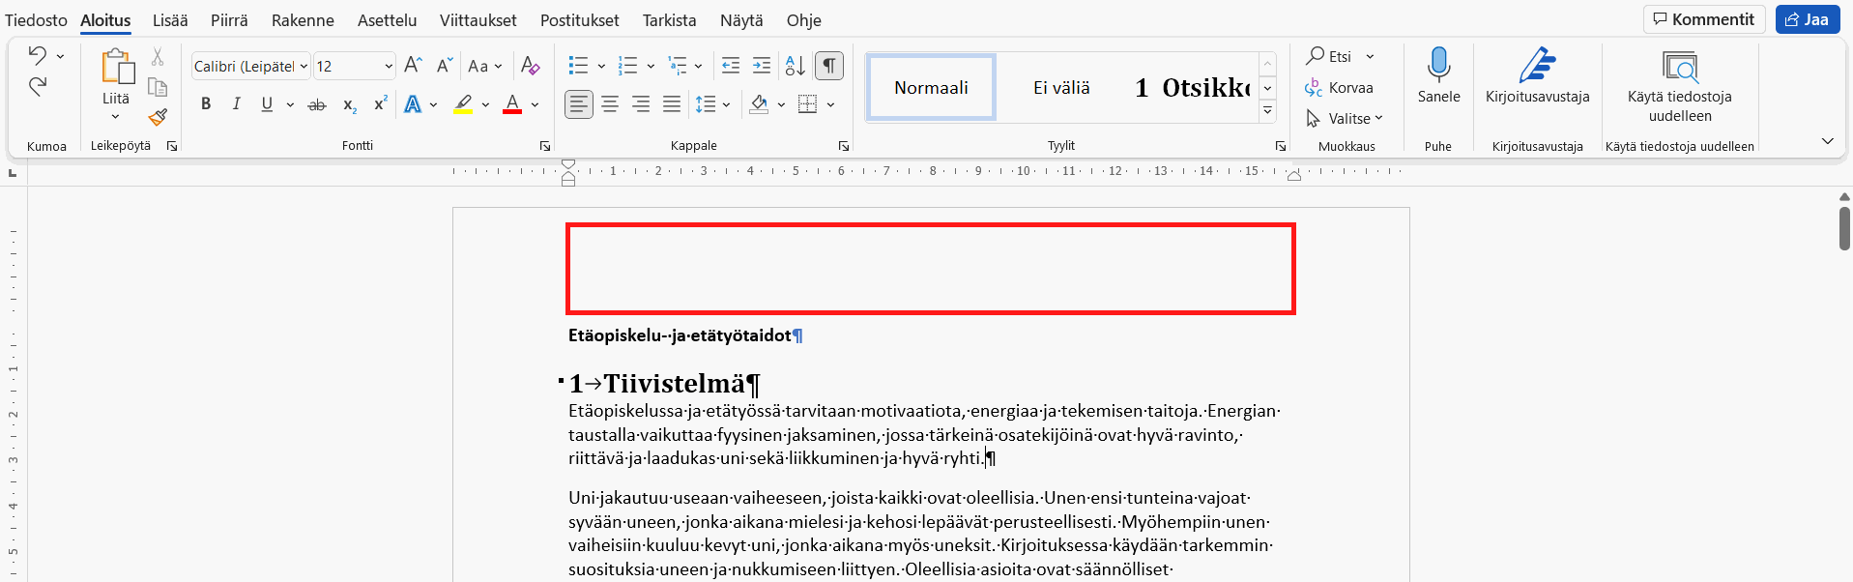
Task: Click Korvaa replace button
Action: pos(1339,87)
